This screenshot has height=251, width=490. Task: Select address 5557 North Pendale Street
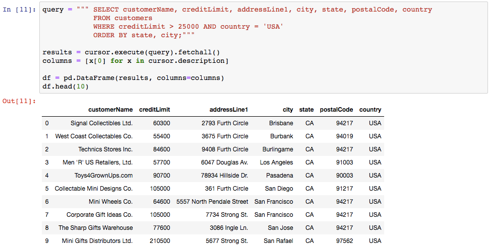[212, 202]
